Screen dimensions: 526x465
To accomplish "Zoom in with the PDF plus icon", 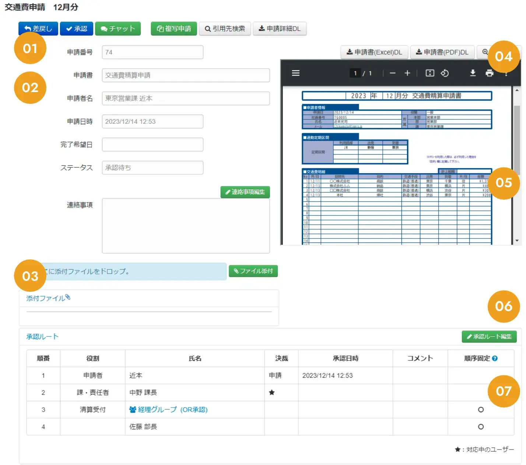I will pos(407,73).
